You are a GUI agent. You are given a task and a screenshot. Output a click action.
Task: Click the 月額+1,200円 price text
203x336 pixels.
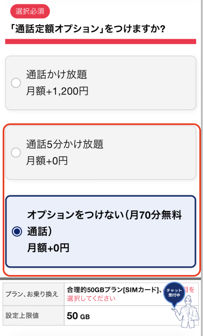(x=57, y=91)
